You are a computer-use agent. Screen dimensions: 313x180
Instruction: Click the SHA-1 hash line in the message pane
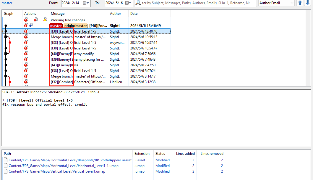51,92
